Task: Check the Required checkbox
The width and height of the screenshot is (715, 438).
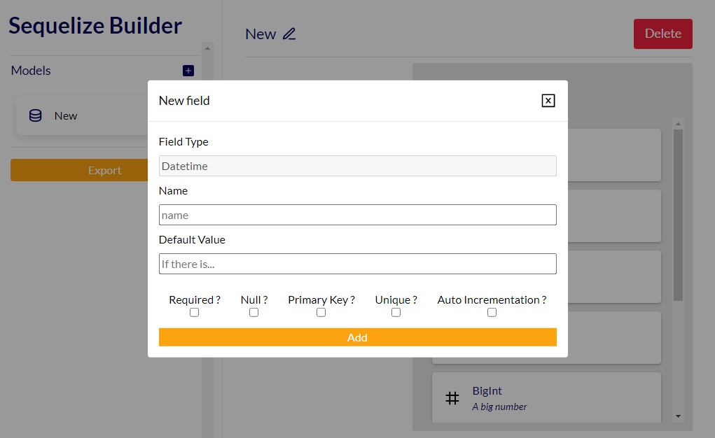Action: 193,312
